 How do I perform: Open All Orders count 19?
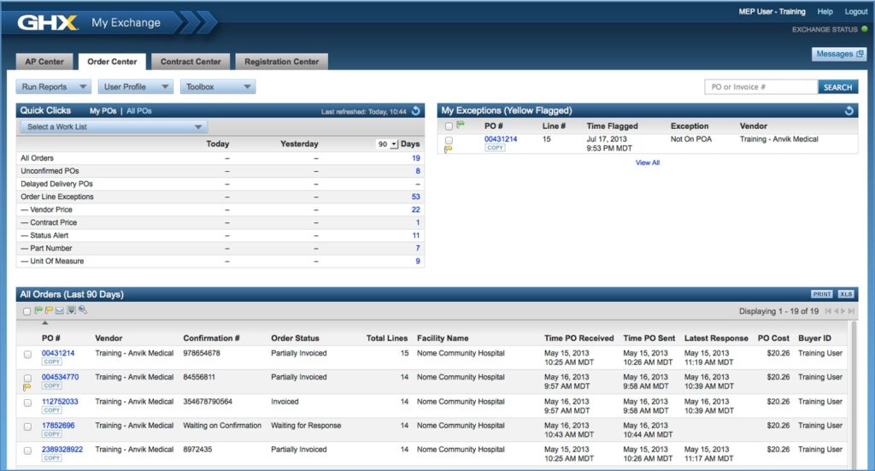416,158
